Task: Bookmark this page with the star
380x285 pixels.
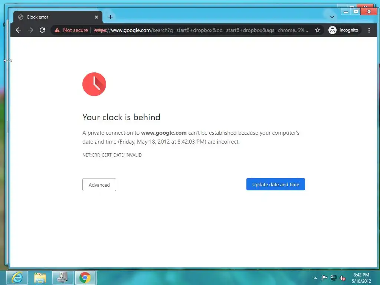Action: pyautogui.click(x=318, y=30)
